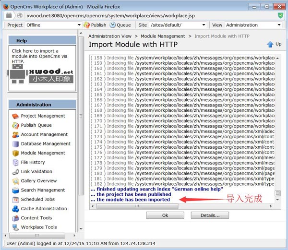Open File History menu entry
This screenshot has height=250, width=288.
33,162
